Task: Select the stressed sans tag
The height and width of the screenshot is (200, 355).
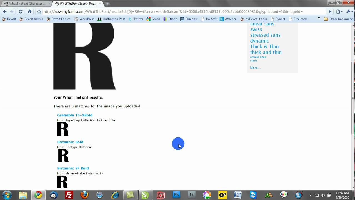Action: [x=265, y=35]
